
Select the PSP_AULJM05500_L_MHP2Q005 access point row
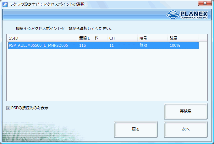pos(103,45)
